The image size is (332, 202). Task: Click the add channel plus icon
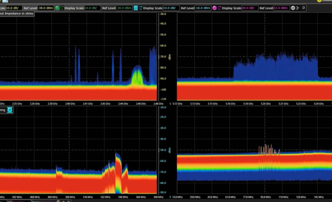293,8
